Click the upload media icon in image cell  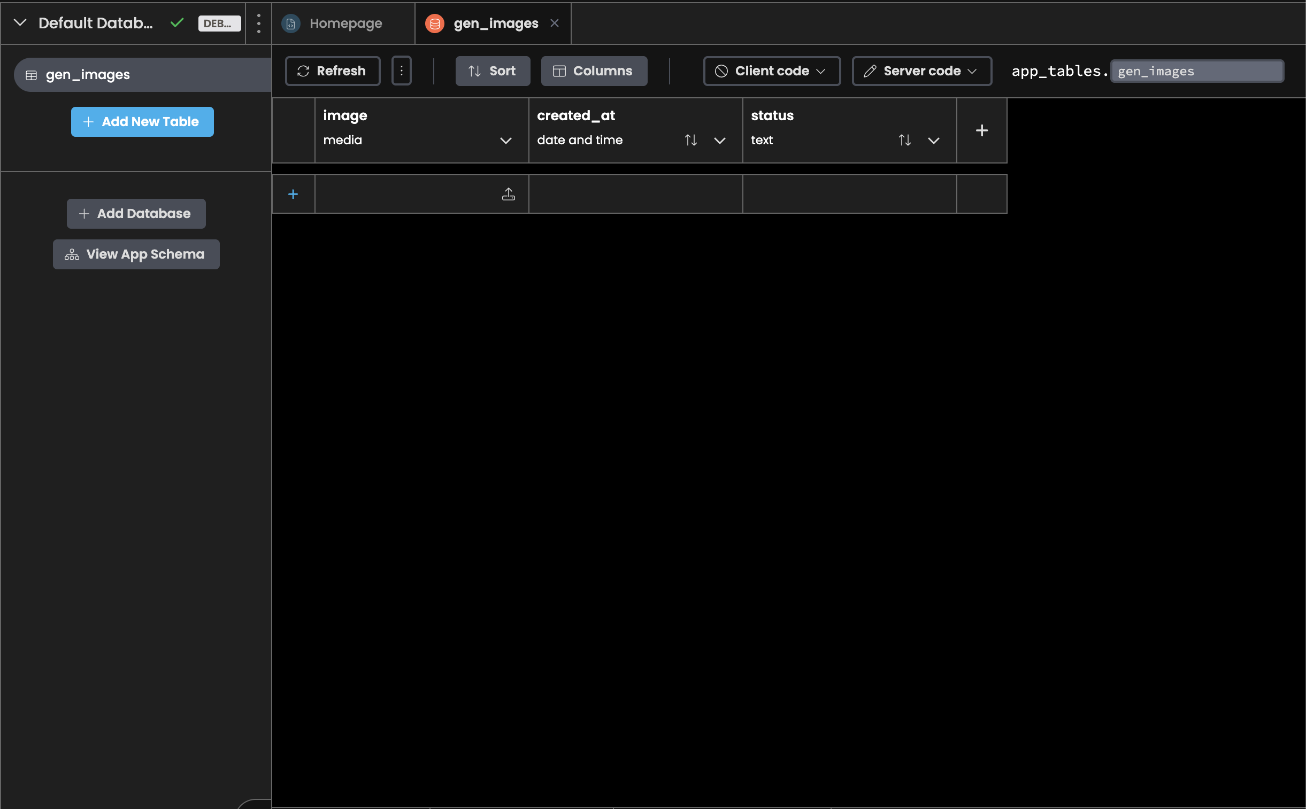coord(508,193)
